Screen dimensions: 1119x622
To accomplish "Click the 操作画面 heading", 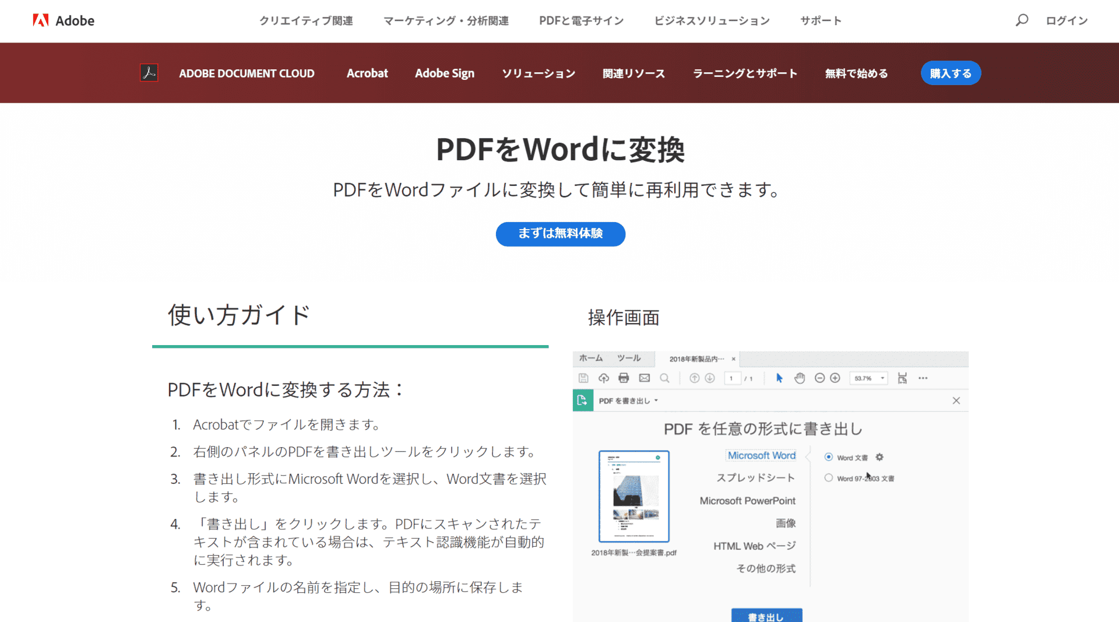I will coord(624,318).
